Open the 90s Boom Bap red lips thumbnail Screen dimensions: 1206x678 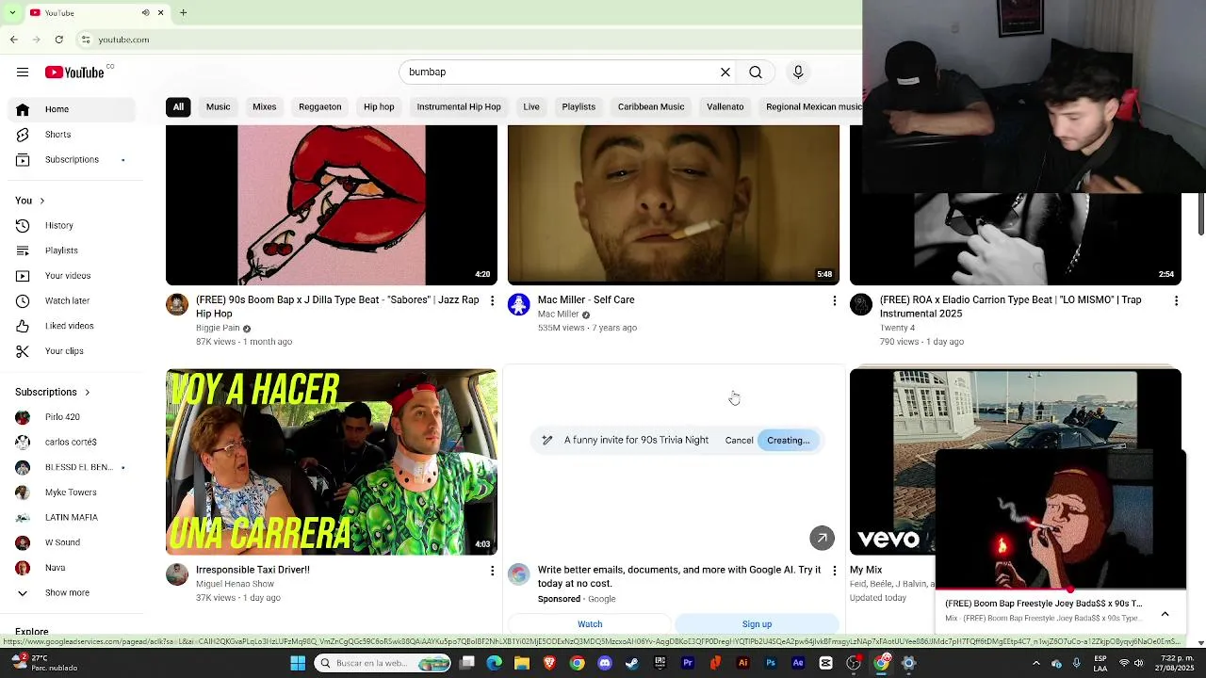[x=332, y=205]
